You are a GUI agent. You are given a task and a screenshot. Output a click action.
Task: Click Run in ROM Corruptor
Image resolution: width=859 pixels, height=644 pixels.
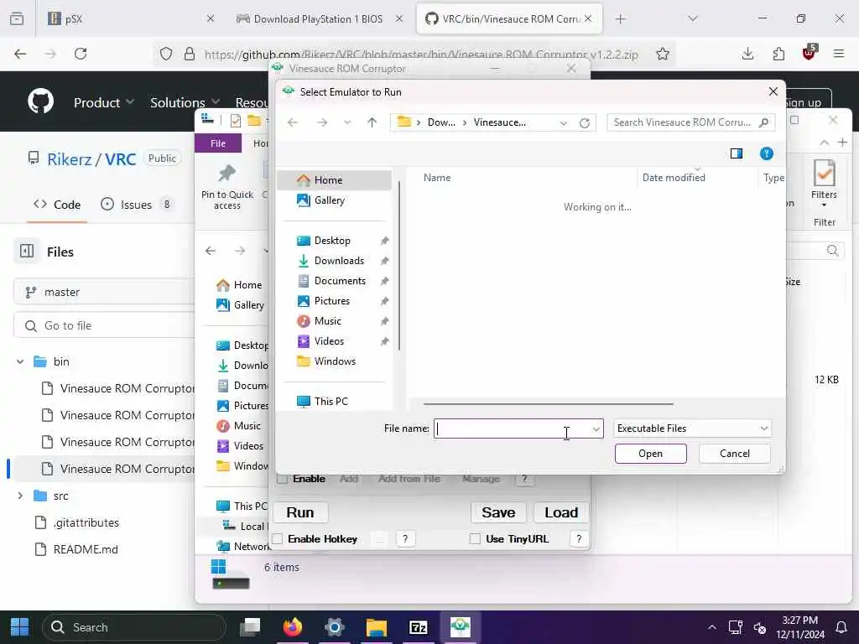(x=300, y=512)
